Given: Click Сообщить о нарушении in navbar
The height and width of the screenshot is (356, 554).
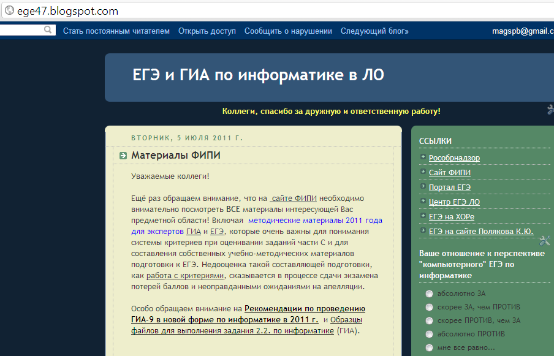Looking at the screenshot, I should [x=288, y=31].
